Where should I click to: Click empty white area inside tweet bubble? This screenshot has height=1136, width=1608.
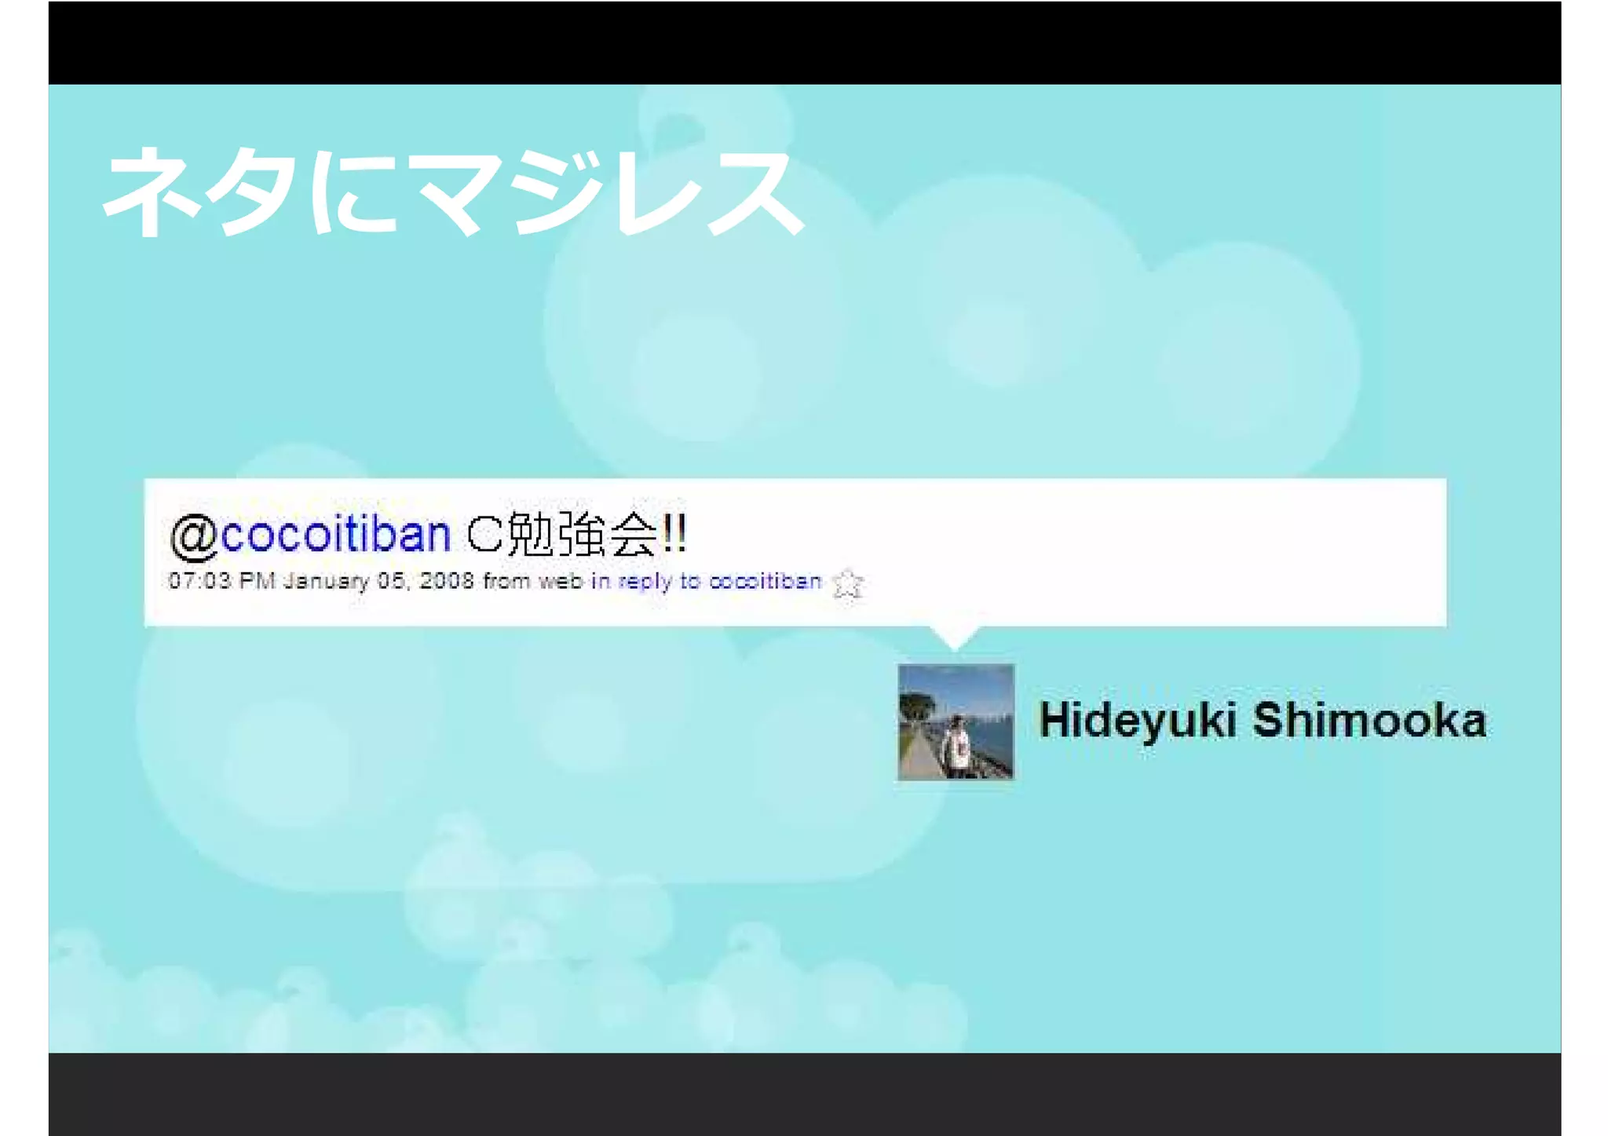[1138, 550]
